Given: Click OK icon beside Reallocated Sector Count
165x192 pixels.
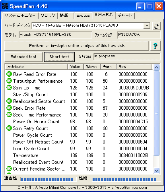Looking at the screenshot, I should (9, 101).
